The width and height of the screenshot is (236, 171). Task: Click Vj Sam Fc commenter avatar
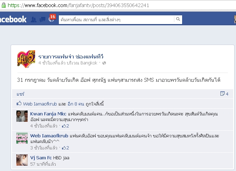[x=22, y=160]
